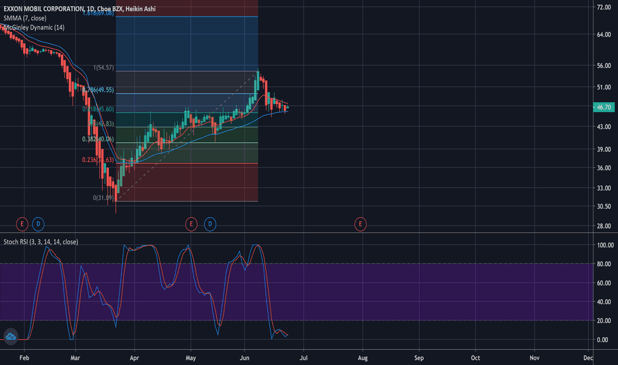Click the Fibonacci 0(31.09) level label
The width and height of the screenshot is (618, 365).
pyautogui.click(x=103, y=198)
